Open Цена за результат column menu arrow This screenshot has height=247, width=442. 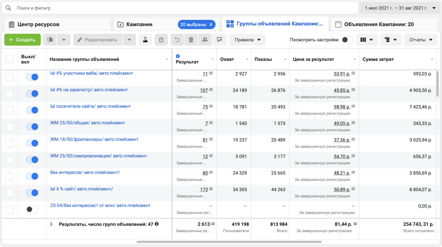coord(355,60)
